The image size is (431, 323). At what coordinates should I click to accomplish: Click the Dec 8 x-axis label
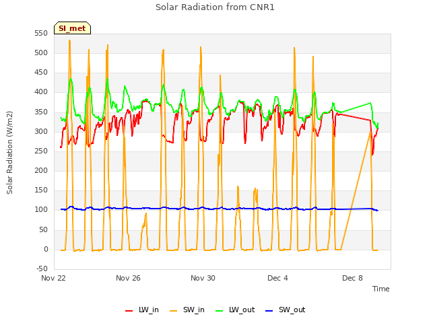(x=352, y=278)
